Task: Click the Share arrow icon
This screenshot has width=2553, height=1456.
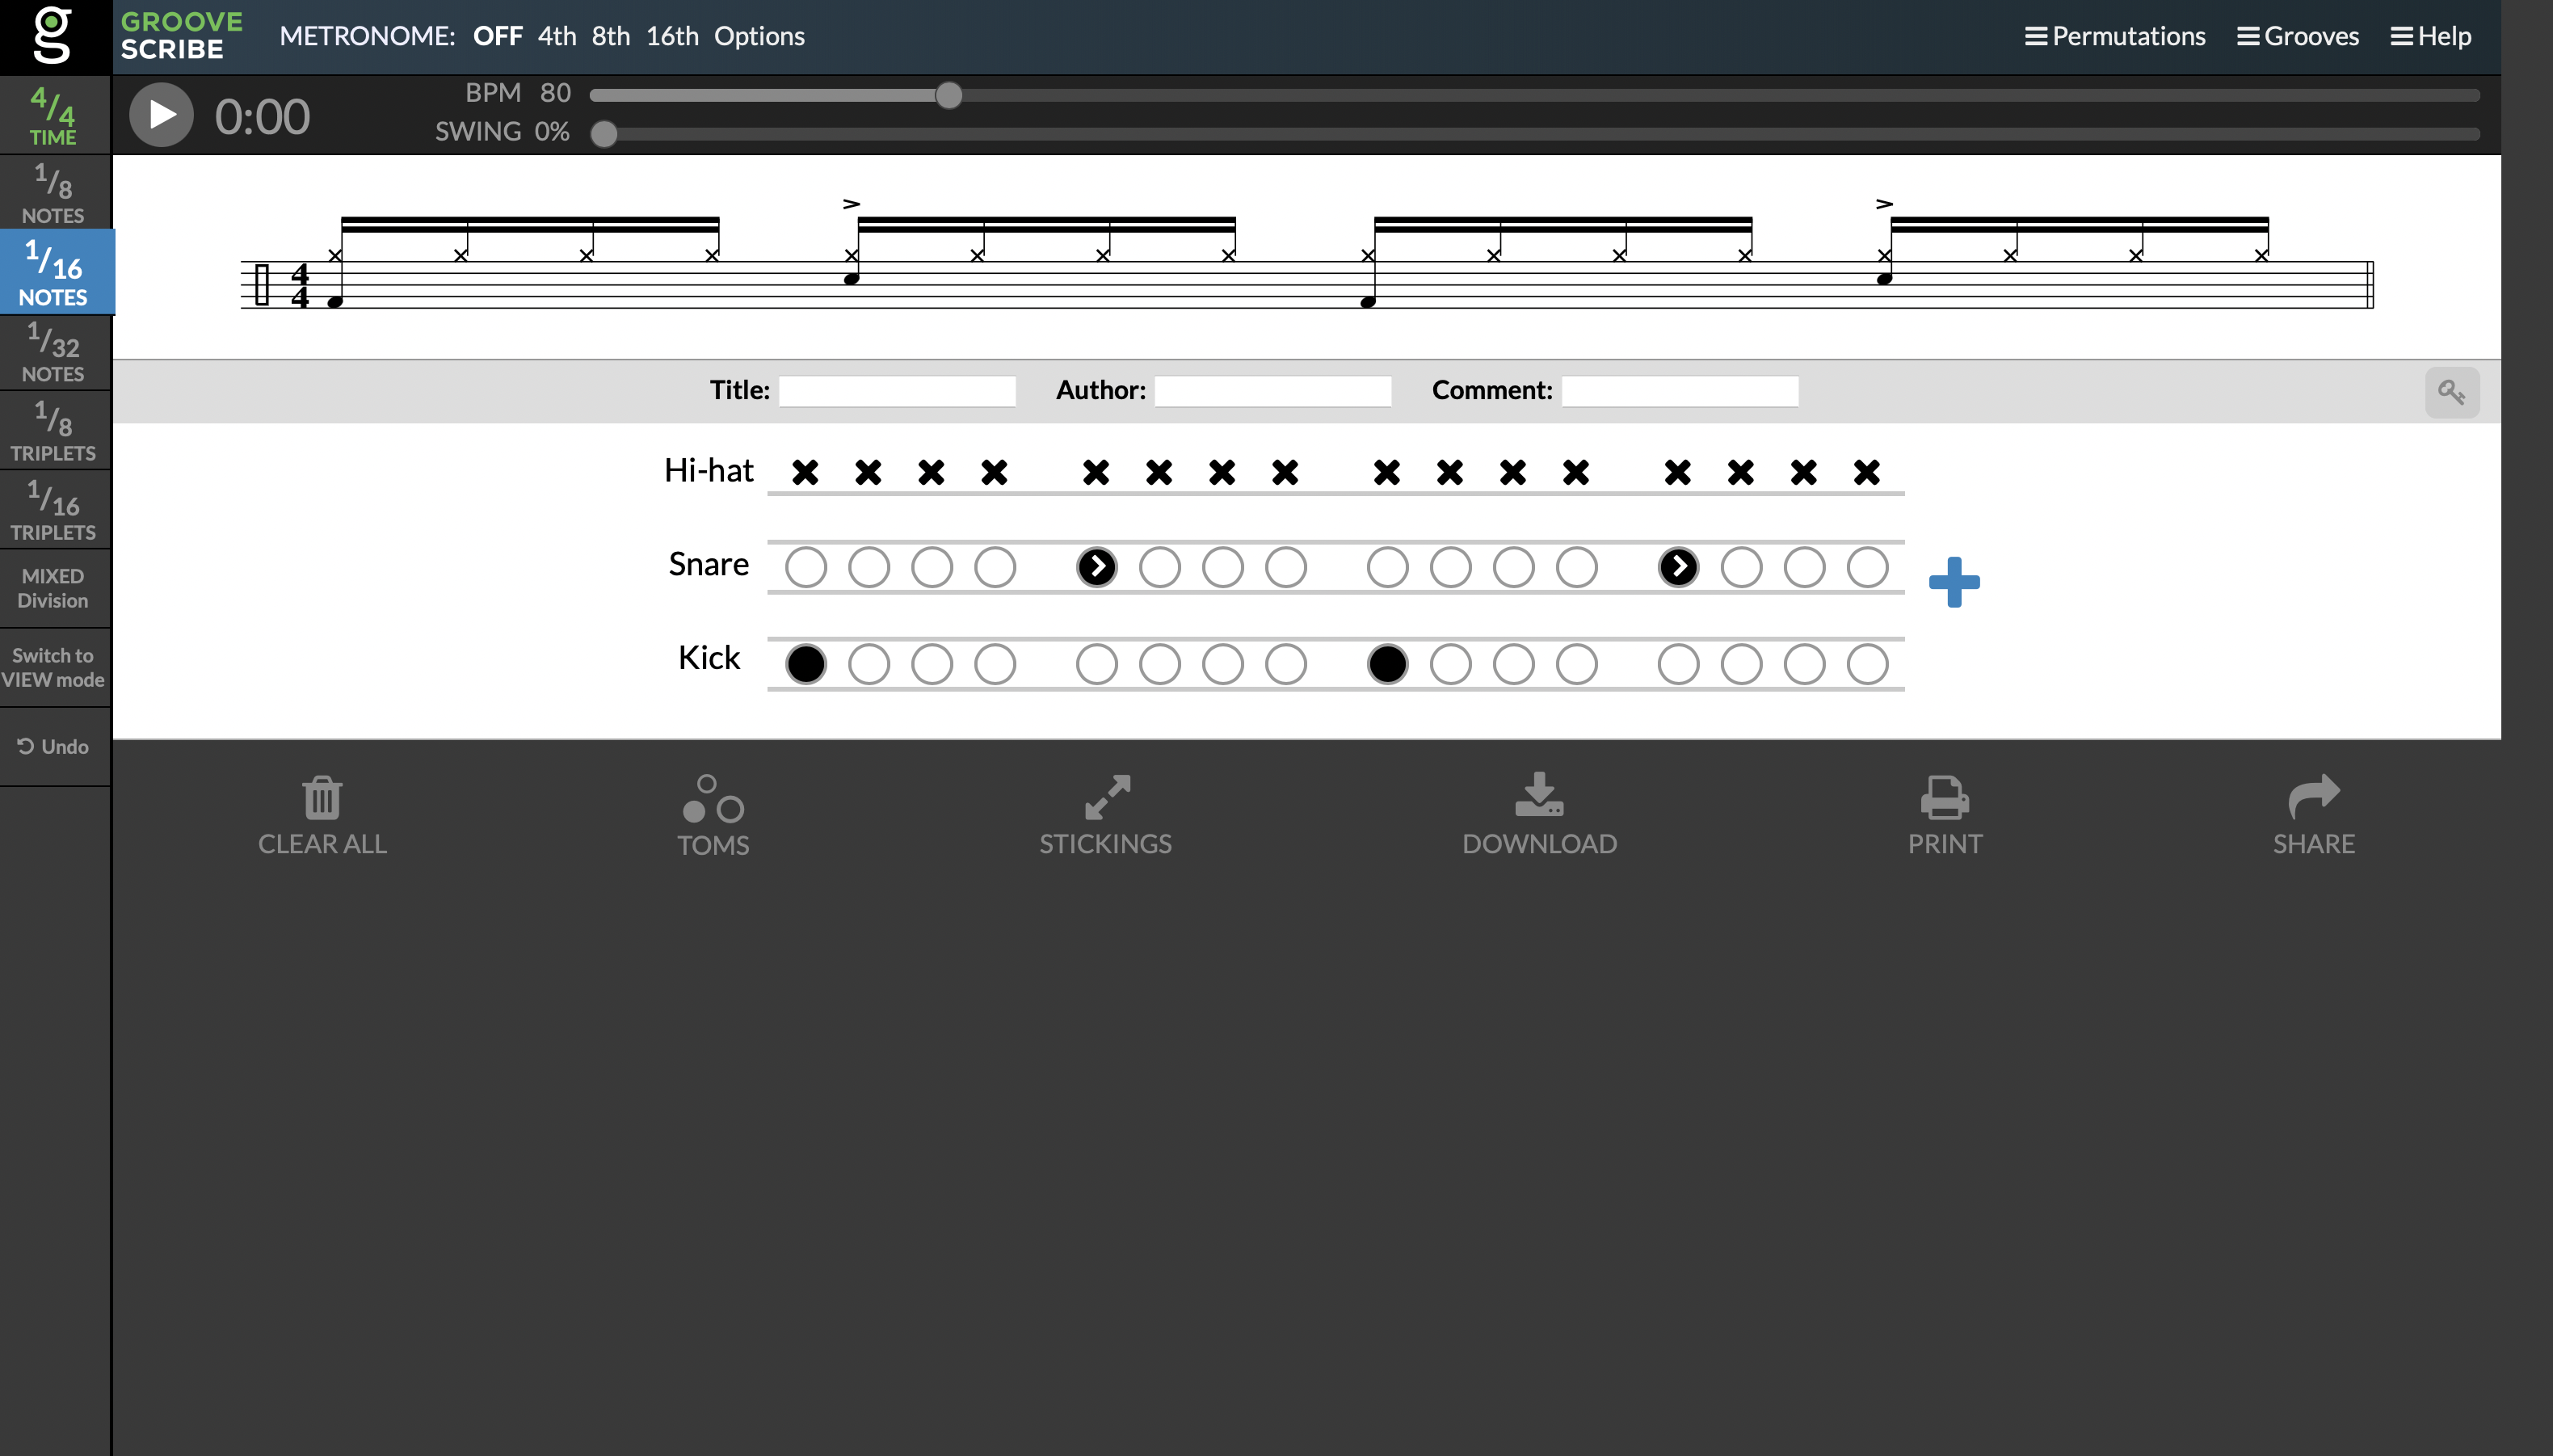Action: coord(2312,796)
